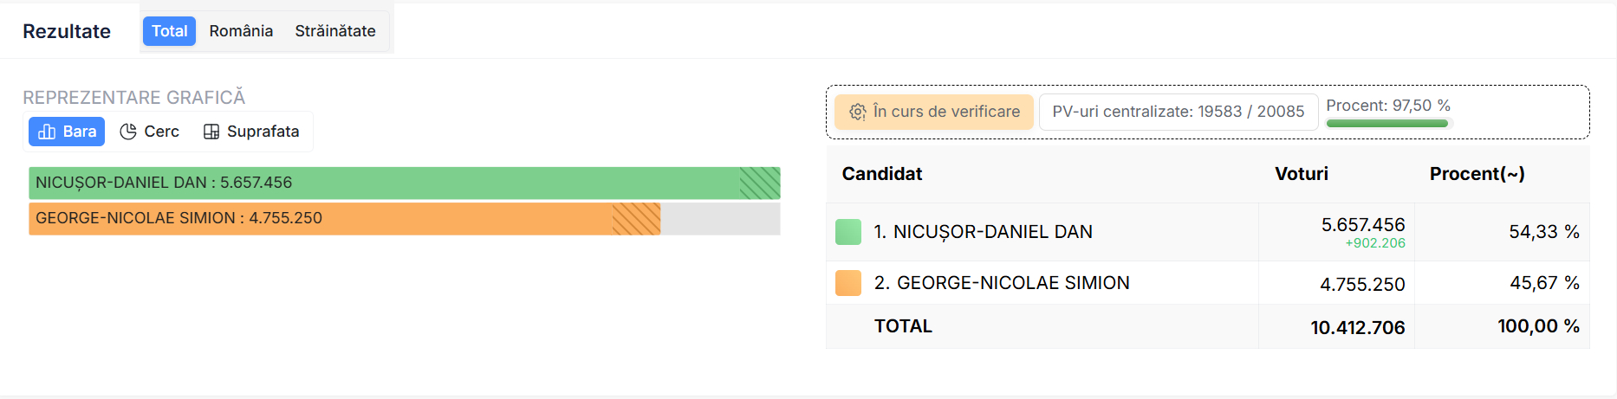Viewport: 1617px width, 399px height.
Task: Click the green Nicușor-Daniel Dan chart bar
Action: tap(404, 183)
